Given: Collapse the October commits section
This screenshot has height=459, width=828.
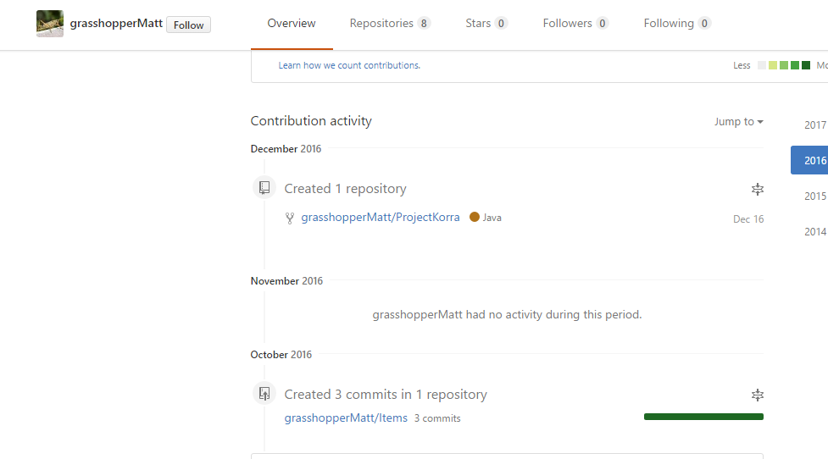Looking at the screenshot, I should [x=758, y=395].
